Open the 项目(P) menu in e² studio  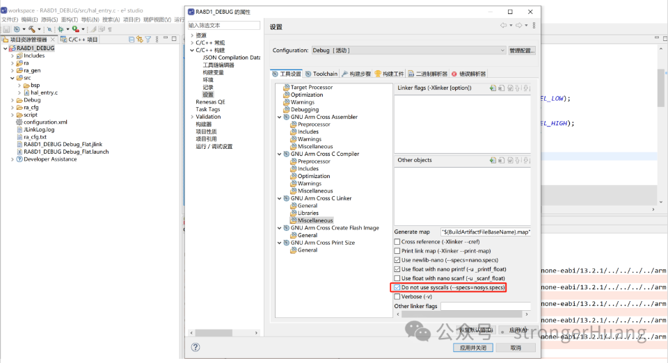point(132,19)
